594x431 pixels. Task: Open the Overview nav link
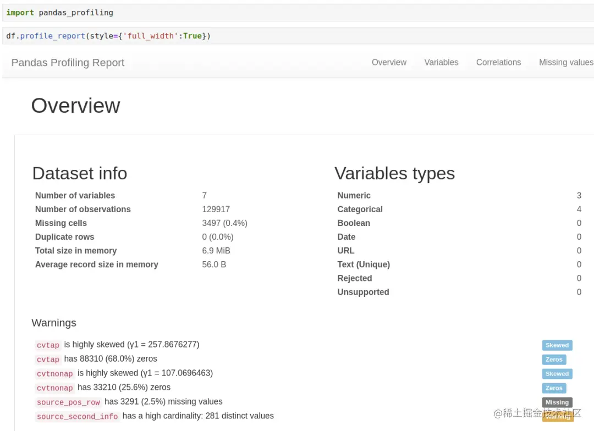point(389,63)
